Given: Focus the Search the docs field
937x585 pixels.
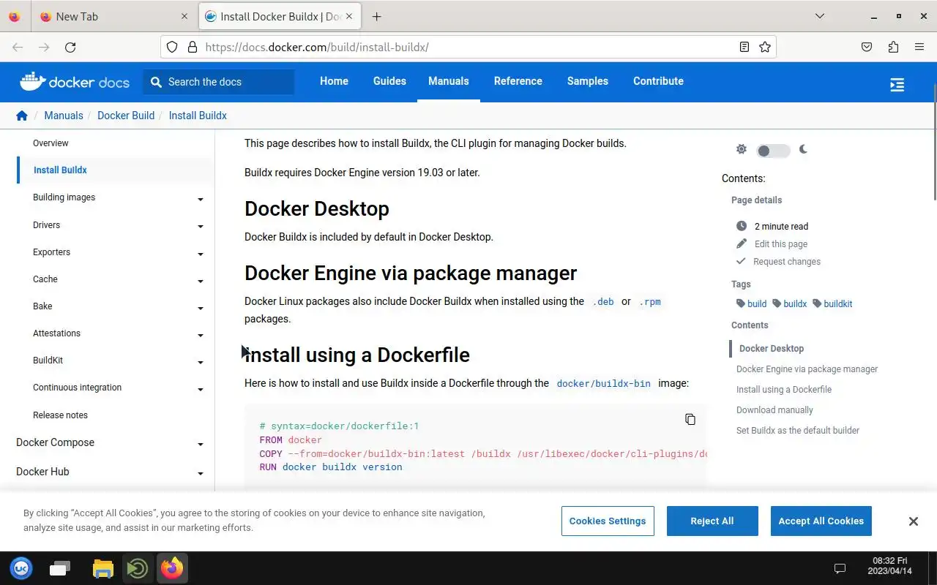Looking at the screenshot, I should [x=219, y=82].
